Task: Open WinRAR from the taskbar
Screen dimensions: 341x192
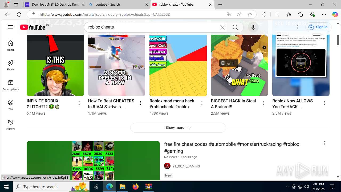Action: coord(148,187)
